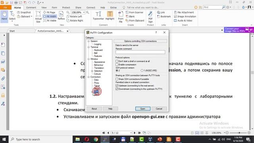Open PDF Sign tool

click(x=150, y=17)
